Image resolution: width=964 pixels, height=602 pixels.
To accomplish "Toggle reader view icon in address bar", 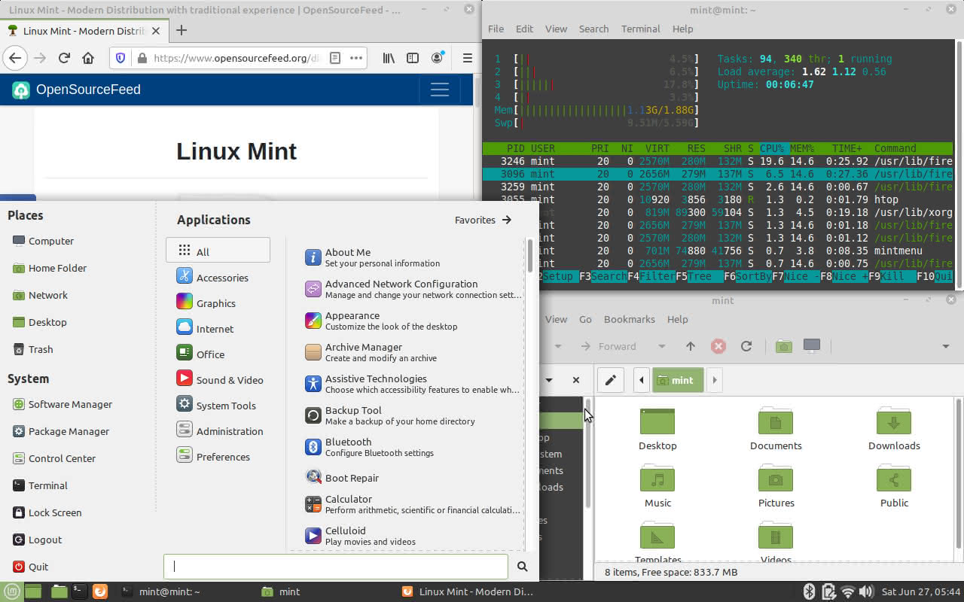I will coord(335,58).
